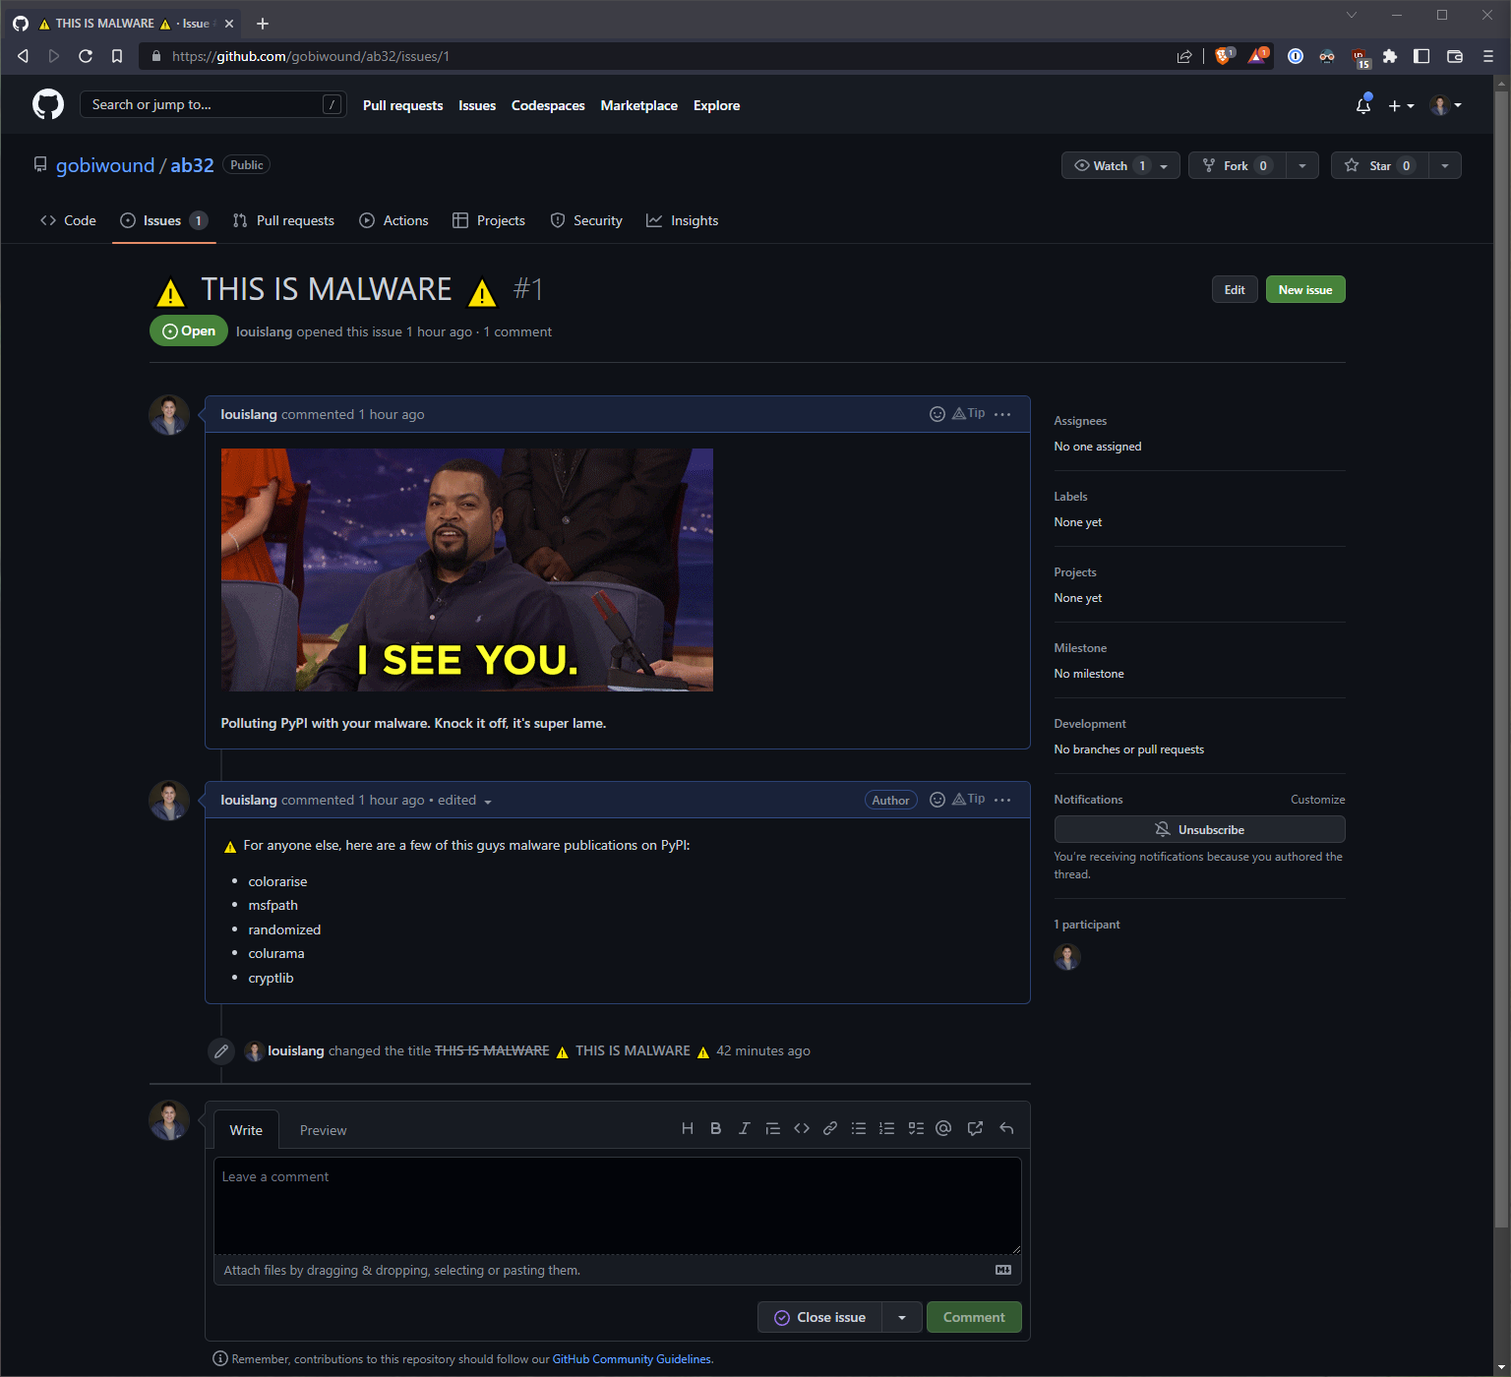Open the Security repository tab
Image resolution: width=1511 pixels, height=1377 pixels.
point(586,220)
